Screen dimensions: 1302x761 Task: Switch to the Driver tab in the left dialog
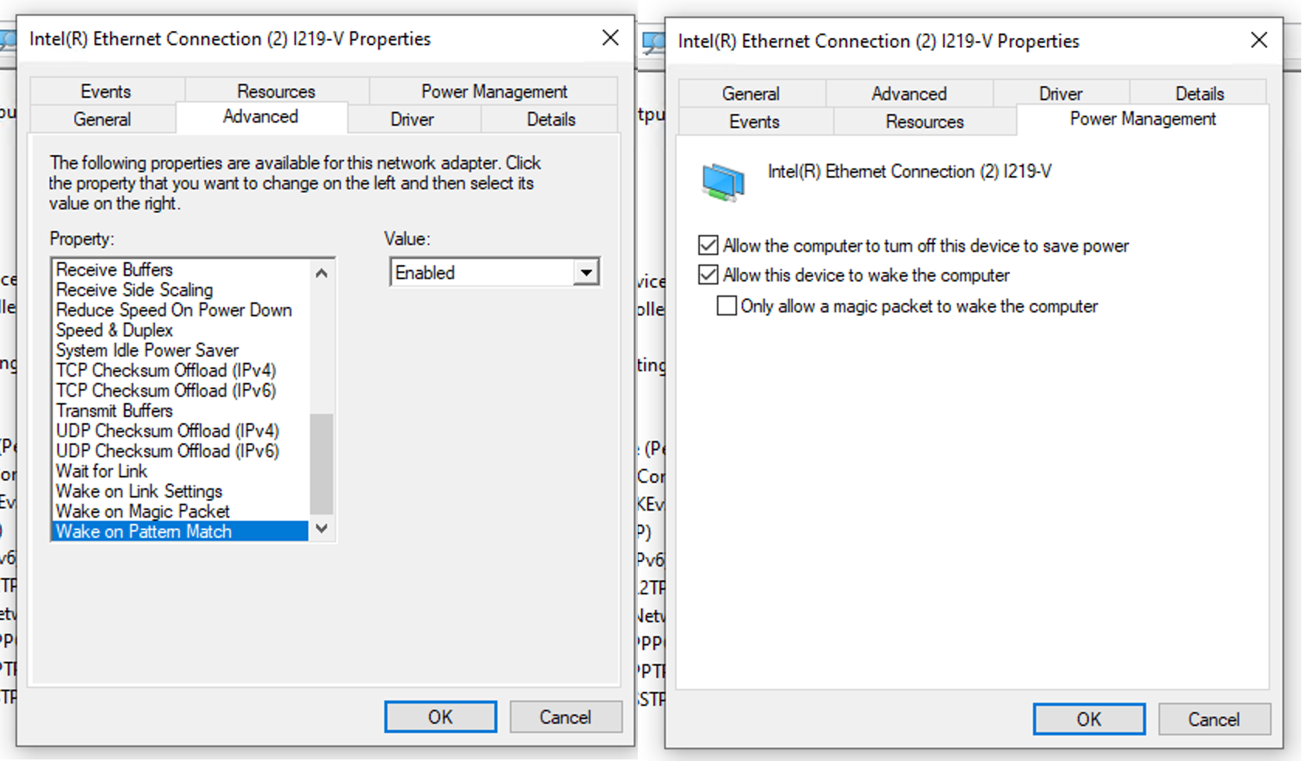pos(412,119)
